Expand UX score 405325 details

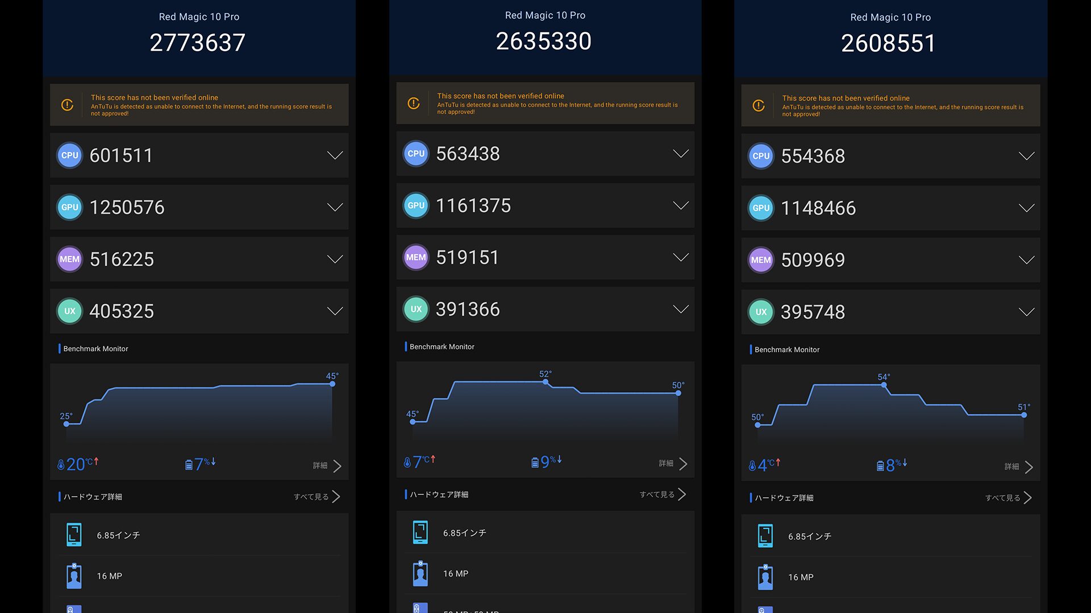[335, 311]
